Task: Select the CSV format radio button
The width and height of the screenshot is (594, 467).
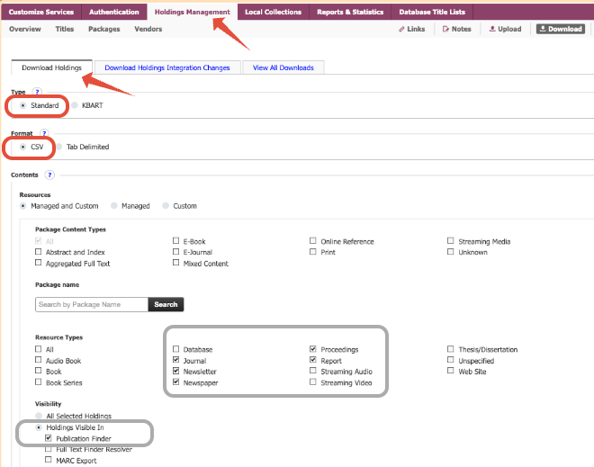Action: 23,147
